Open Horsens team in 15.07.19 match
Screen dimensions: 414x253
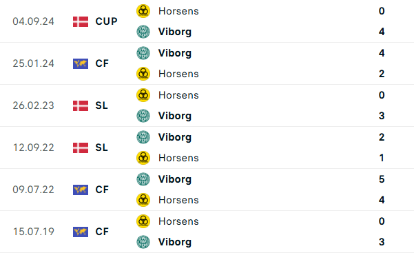[x=178, y=221]
